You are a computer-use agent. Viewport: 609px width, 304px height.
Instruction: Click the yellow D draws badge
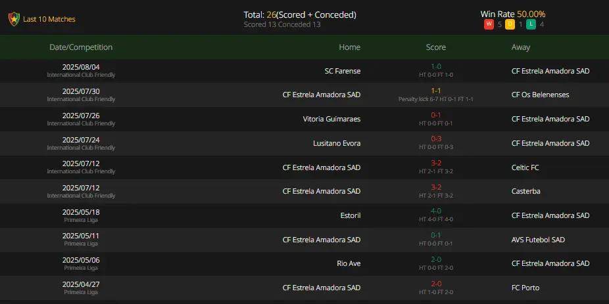coord(510,24)
